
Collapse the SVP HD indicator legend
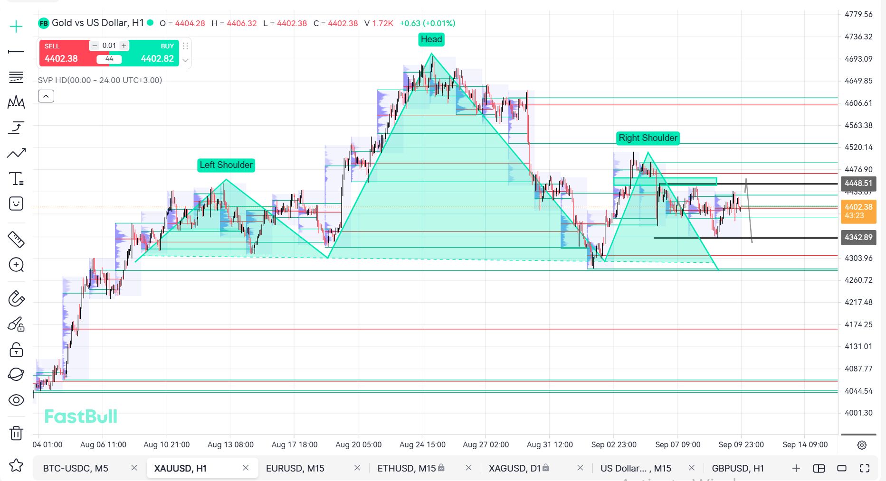pos(46,96)
